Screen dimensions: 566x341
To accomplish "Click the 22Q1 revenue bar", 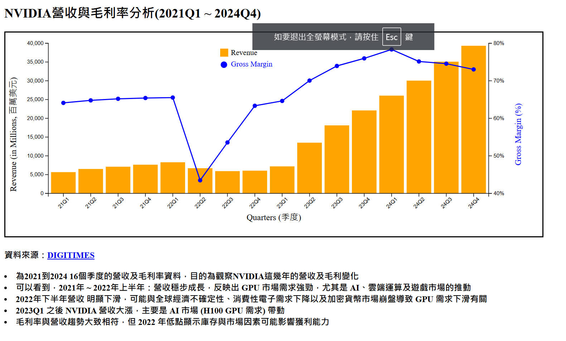I will click(x=173, y=178).
